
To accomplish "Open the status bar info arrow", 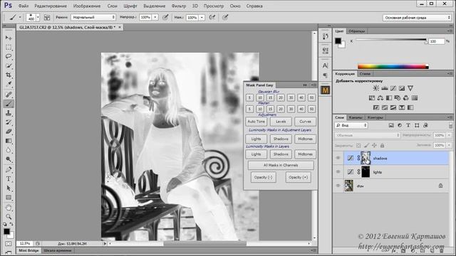I will coord(105,243).
